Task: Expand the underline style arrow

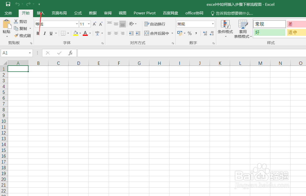Action: coord(56,33)
